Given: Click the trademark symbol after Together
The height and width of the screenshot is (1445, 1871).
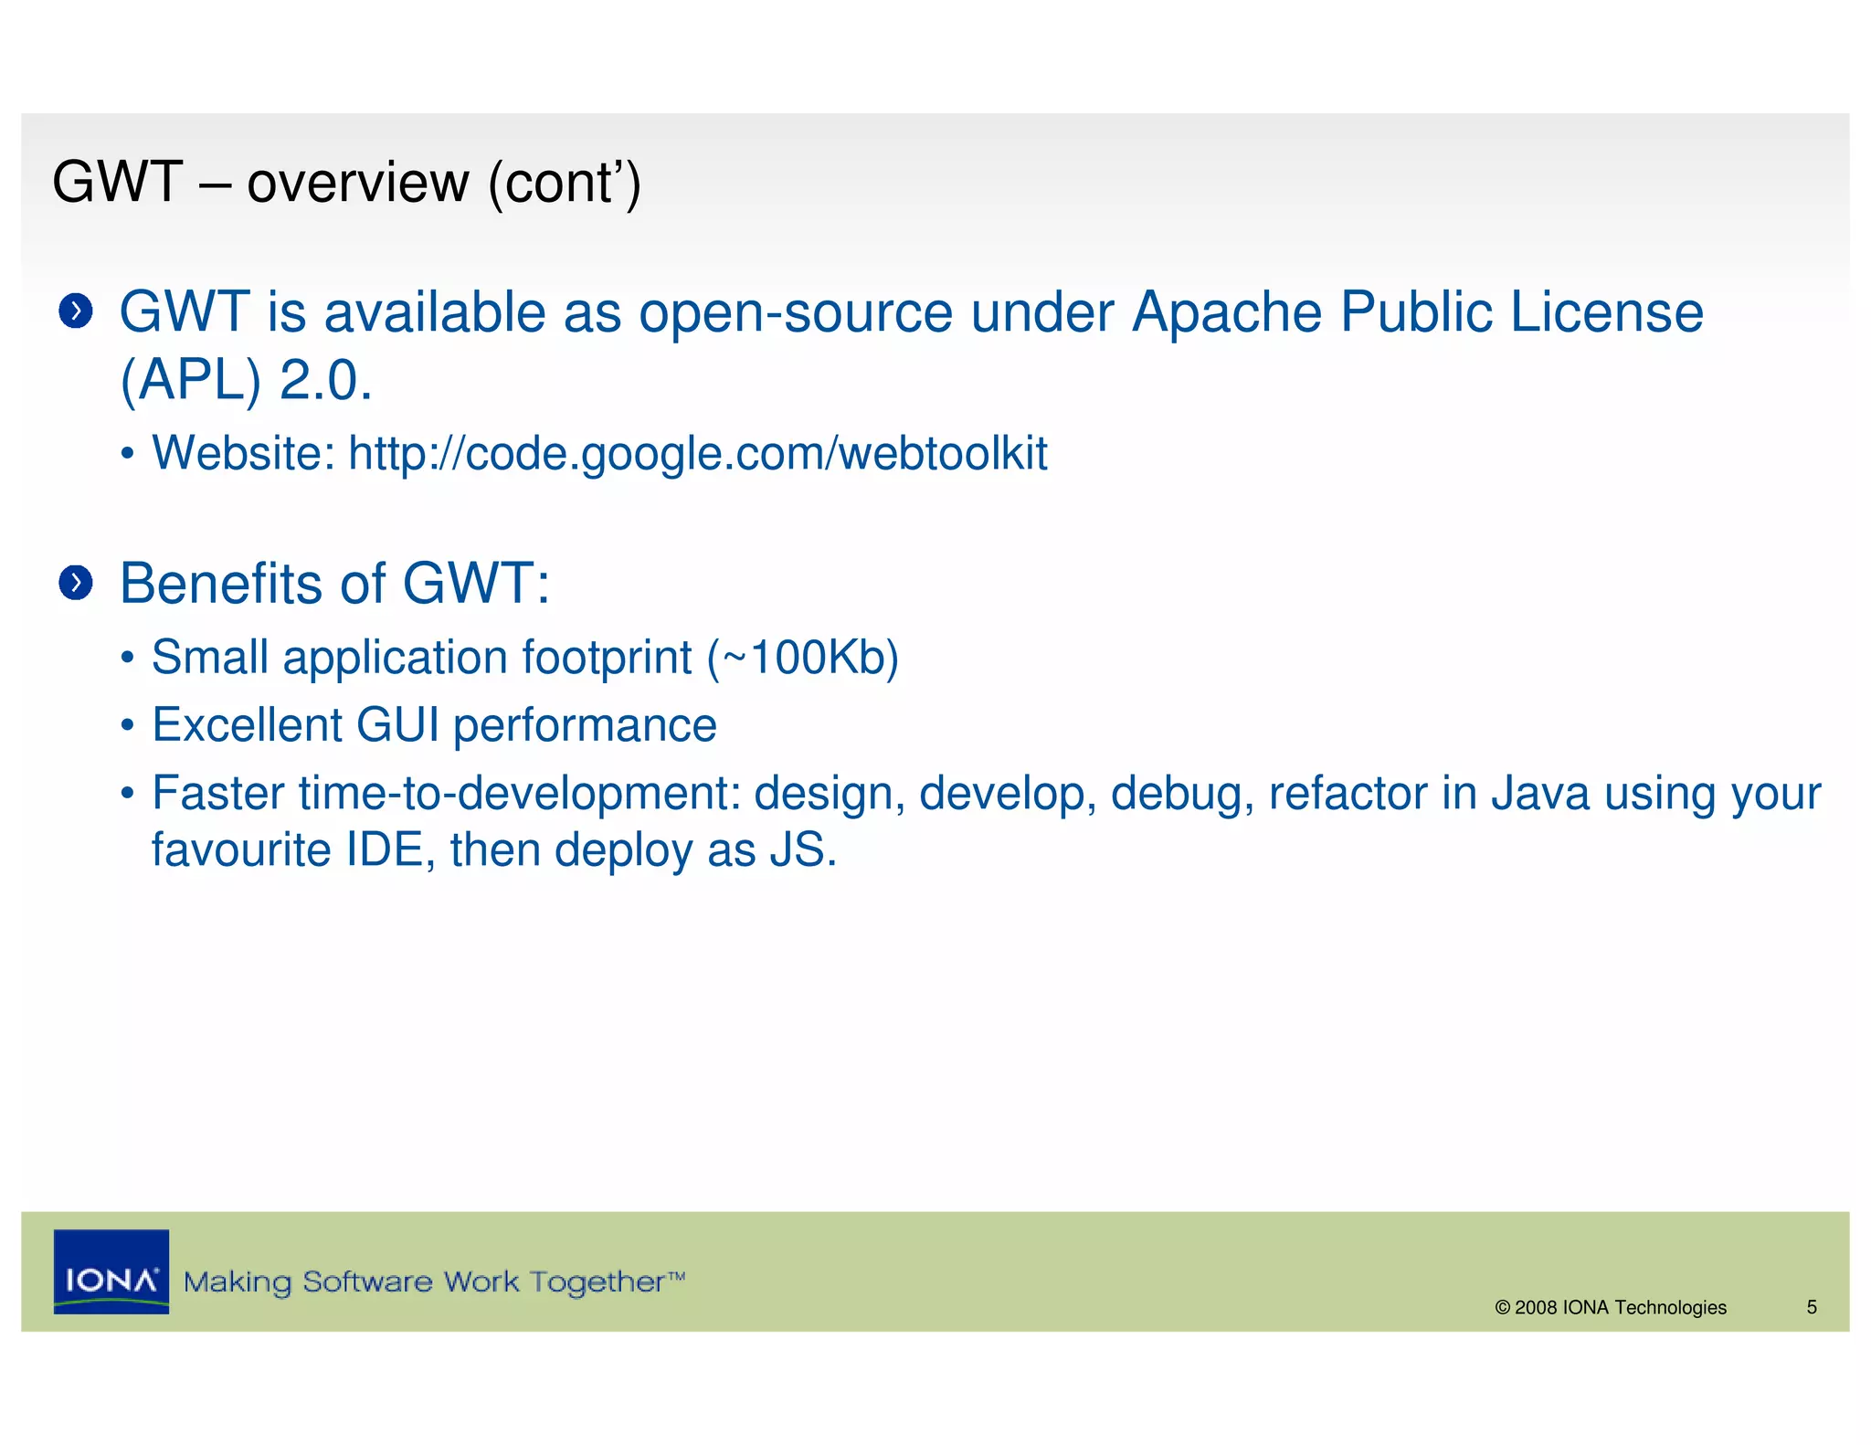Looking at the screenshot, I should coord(676,1275).
